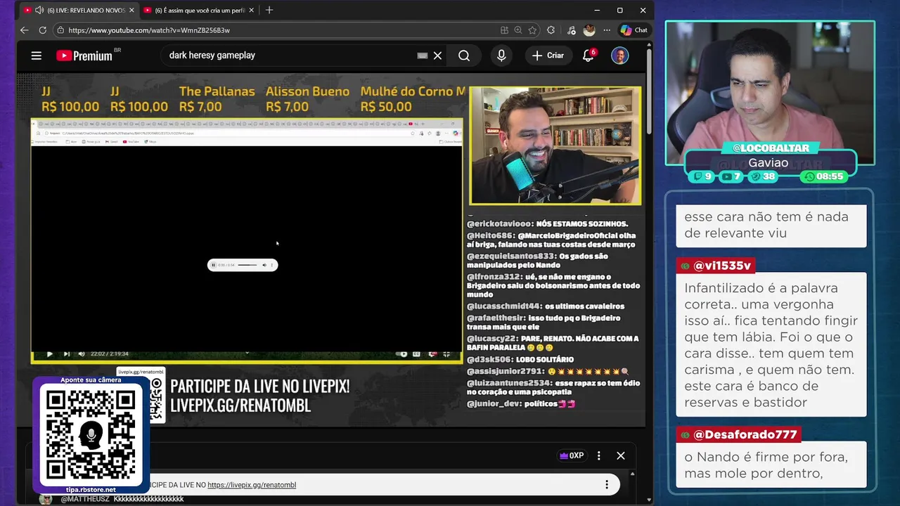This screenshot has height=506, width=900.
Task: Click the video time 22:02 / 2:19:34
Action: click(109, 353)
